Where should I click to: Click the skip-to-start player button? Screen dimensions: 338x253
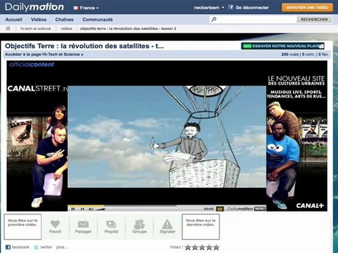tap(82, 209)
